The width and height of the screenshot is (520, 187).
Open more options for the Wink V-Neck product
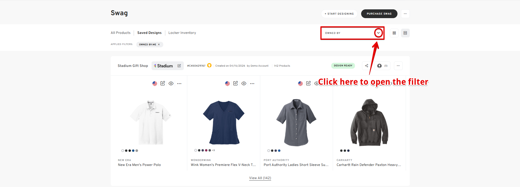tap(252, 84)
